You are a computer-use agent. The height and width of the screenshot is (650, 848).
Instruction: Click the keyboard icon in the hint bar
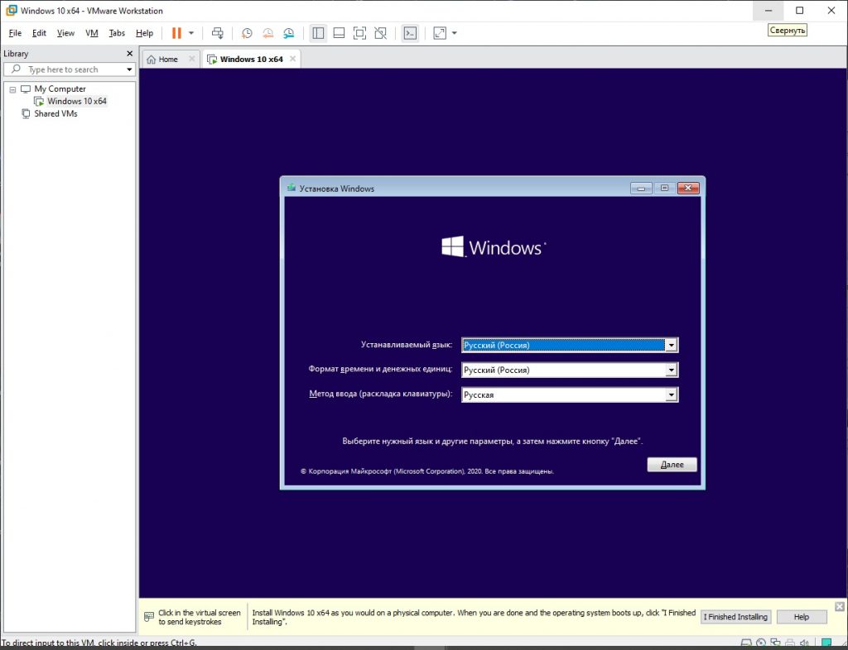click(x=149, y=617)
